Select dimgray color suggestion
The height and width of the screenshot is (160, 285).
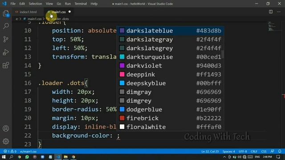tap(170, 92)
